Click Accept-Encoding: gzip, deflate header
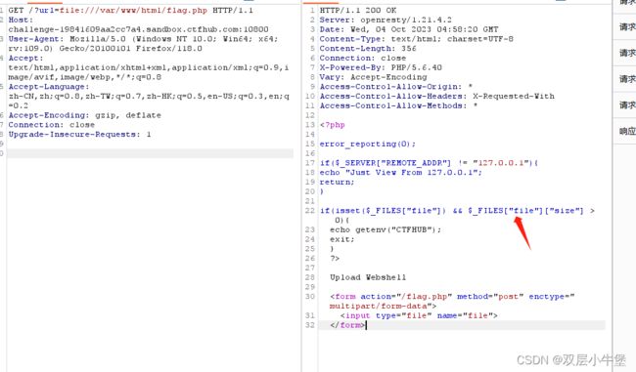Screen dimensions: 636x372 click(x=84, y=115)
